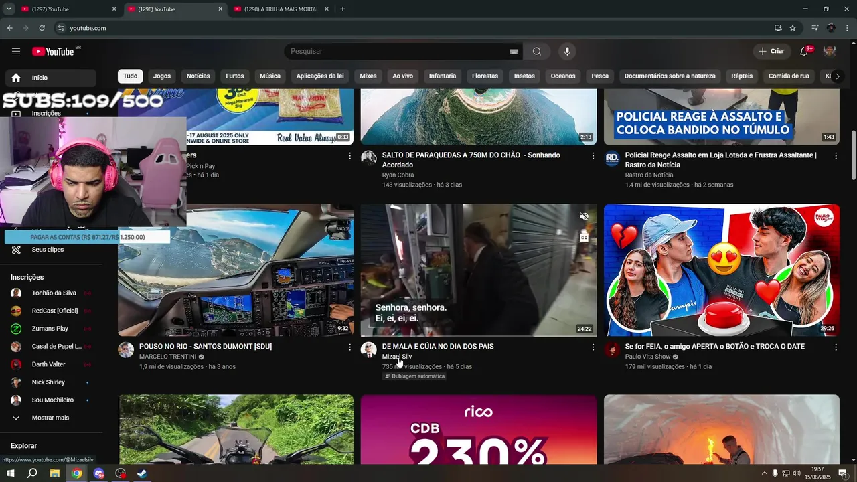Show hidden system tray icons chevron
857x482 pixels.
pyautogui.click(x=765, y=473)
